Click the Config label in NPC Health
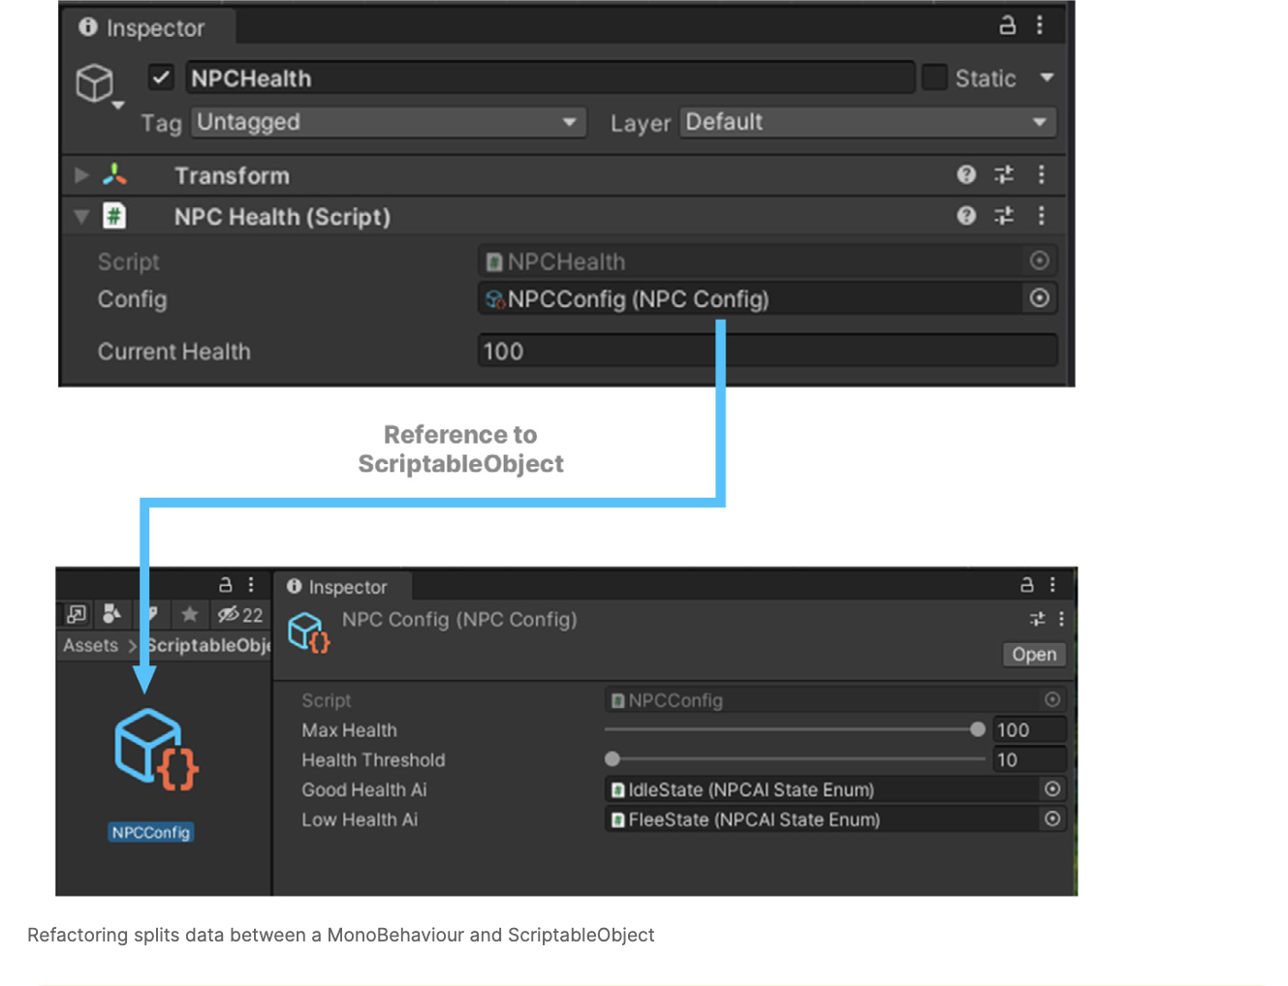Screen dimensions: 1288x986 [x=132, y=299]
